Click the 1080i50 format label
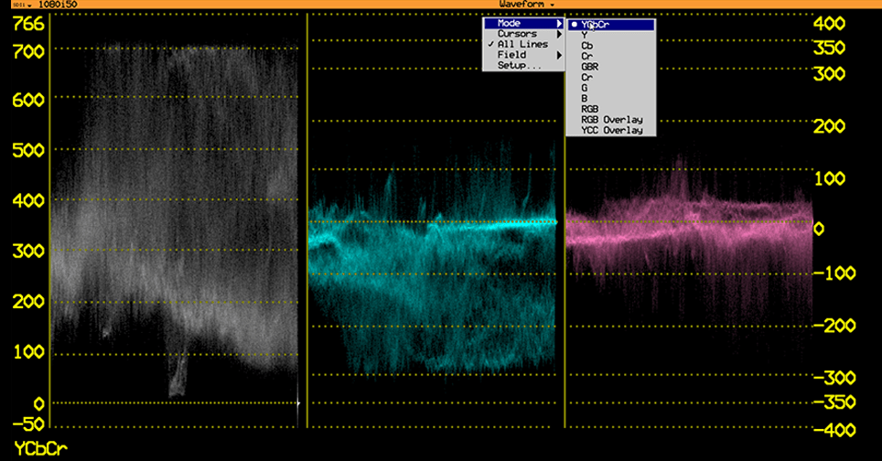The width and height of the screenshot is (882, 461). [58, 5]
